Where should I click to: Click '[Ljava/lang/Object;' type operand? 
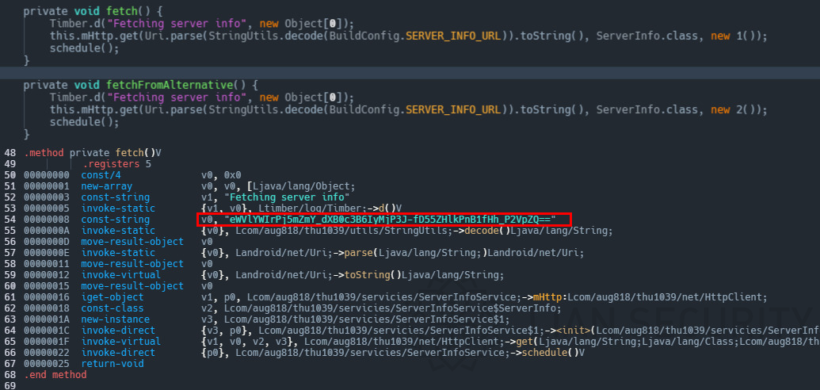[301, 186]
